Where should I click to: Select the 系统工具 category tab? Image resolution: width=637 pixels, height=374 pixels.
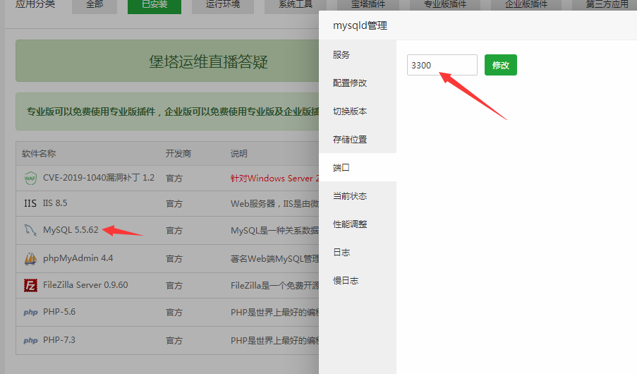296,6
